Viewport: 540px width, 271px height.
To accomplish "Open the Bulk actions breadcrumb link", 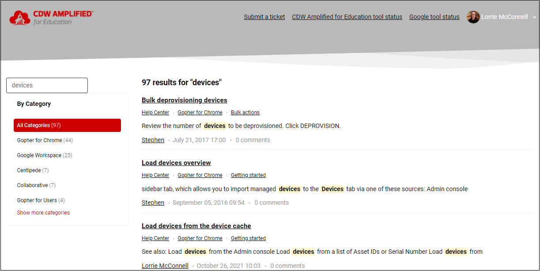I will coord(245,113).
